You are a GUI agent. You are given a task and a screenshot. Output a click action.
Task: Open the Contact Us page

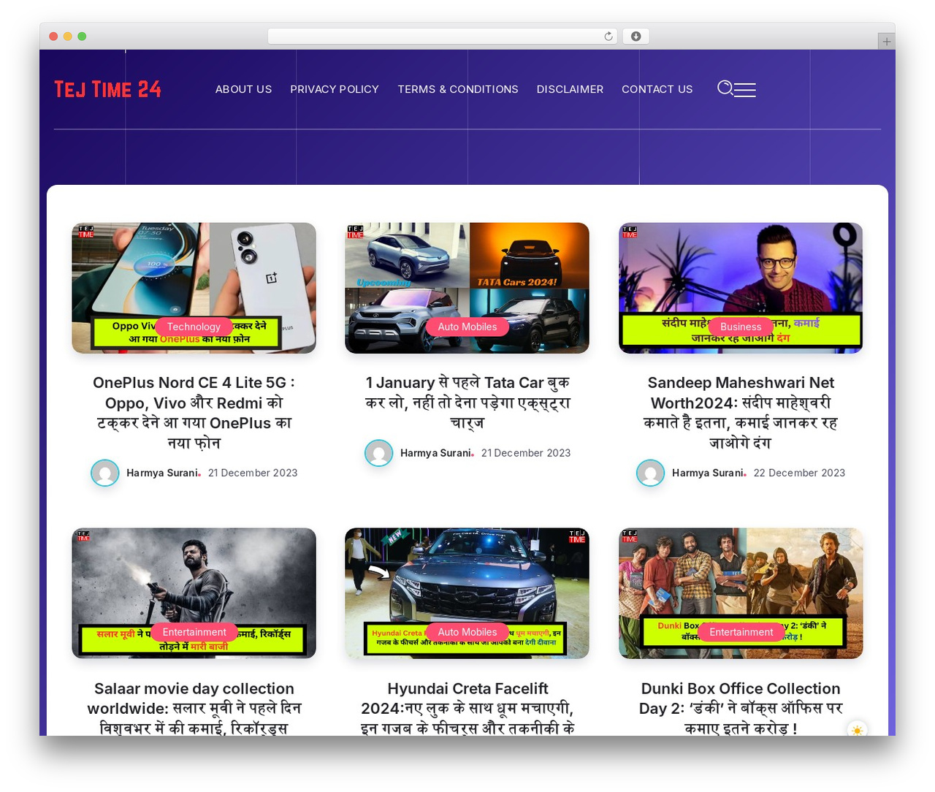click(x=657, y=89)
